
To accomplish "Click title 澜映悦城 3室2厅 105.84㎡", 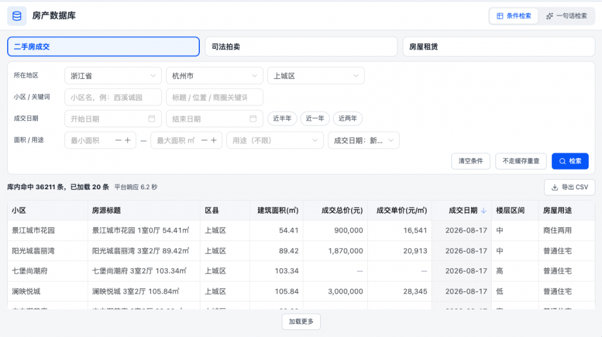I will [135, 291].
